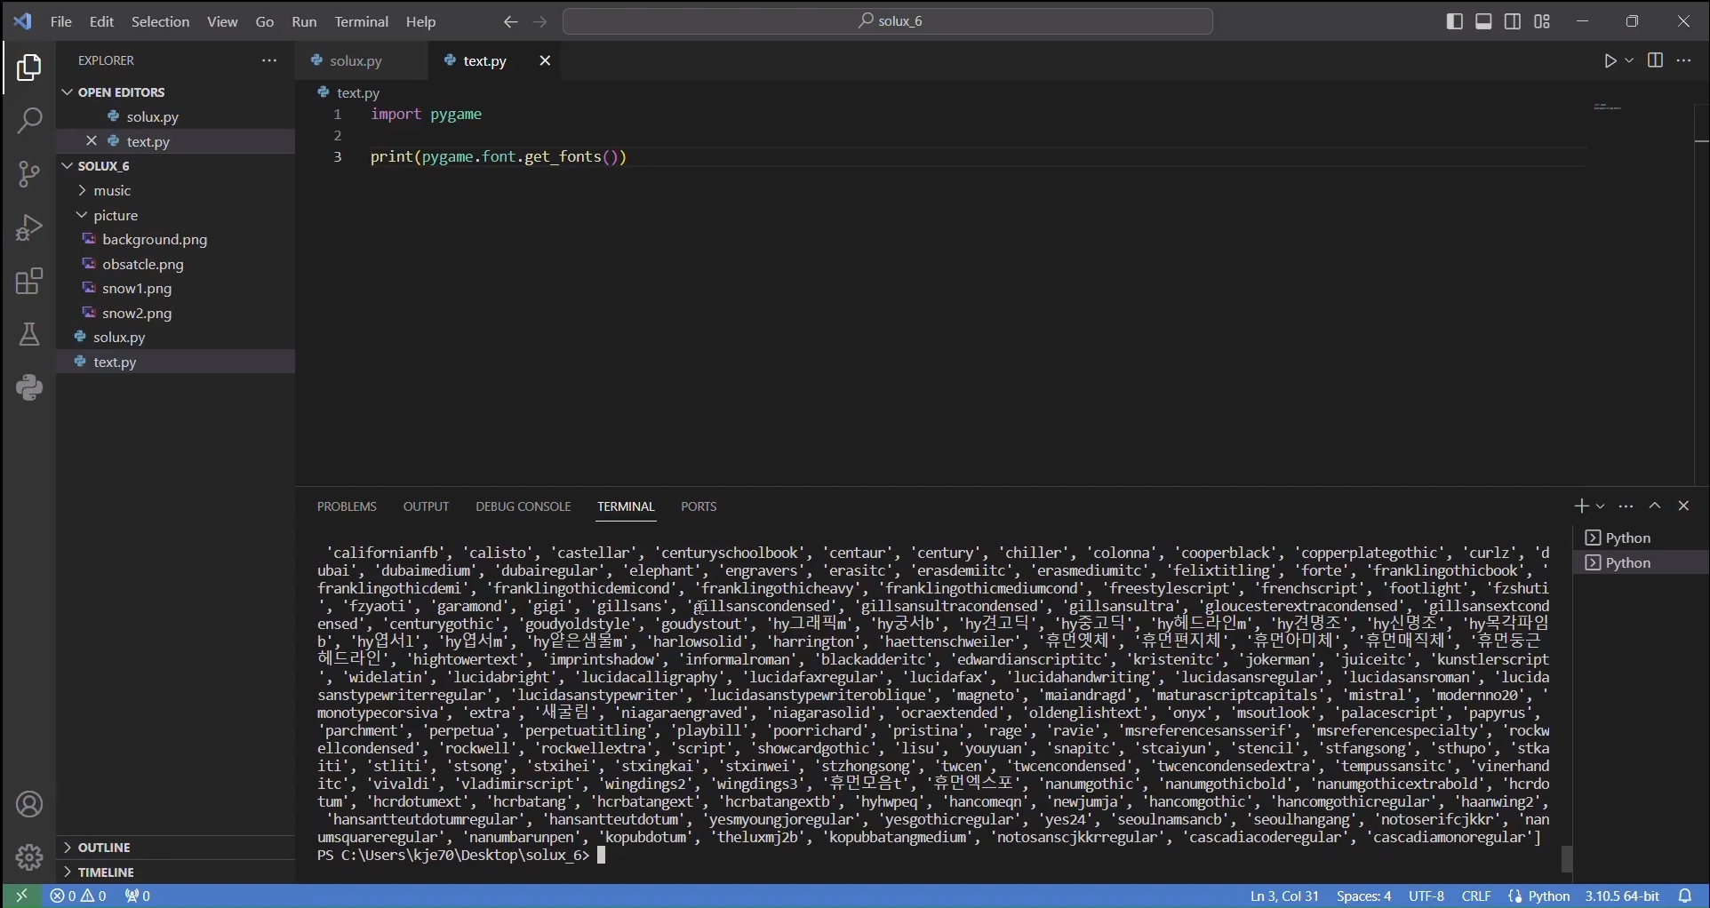Go back with navigation arrow
The width and height of the screenshot is (1710, 908).
coord(510,21)
